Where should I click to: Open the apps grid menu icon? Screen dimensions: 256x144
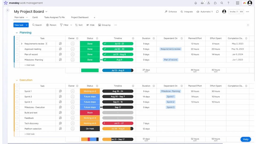point(237,3)
